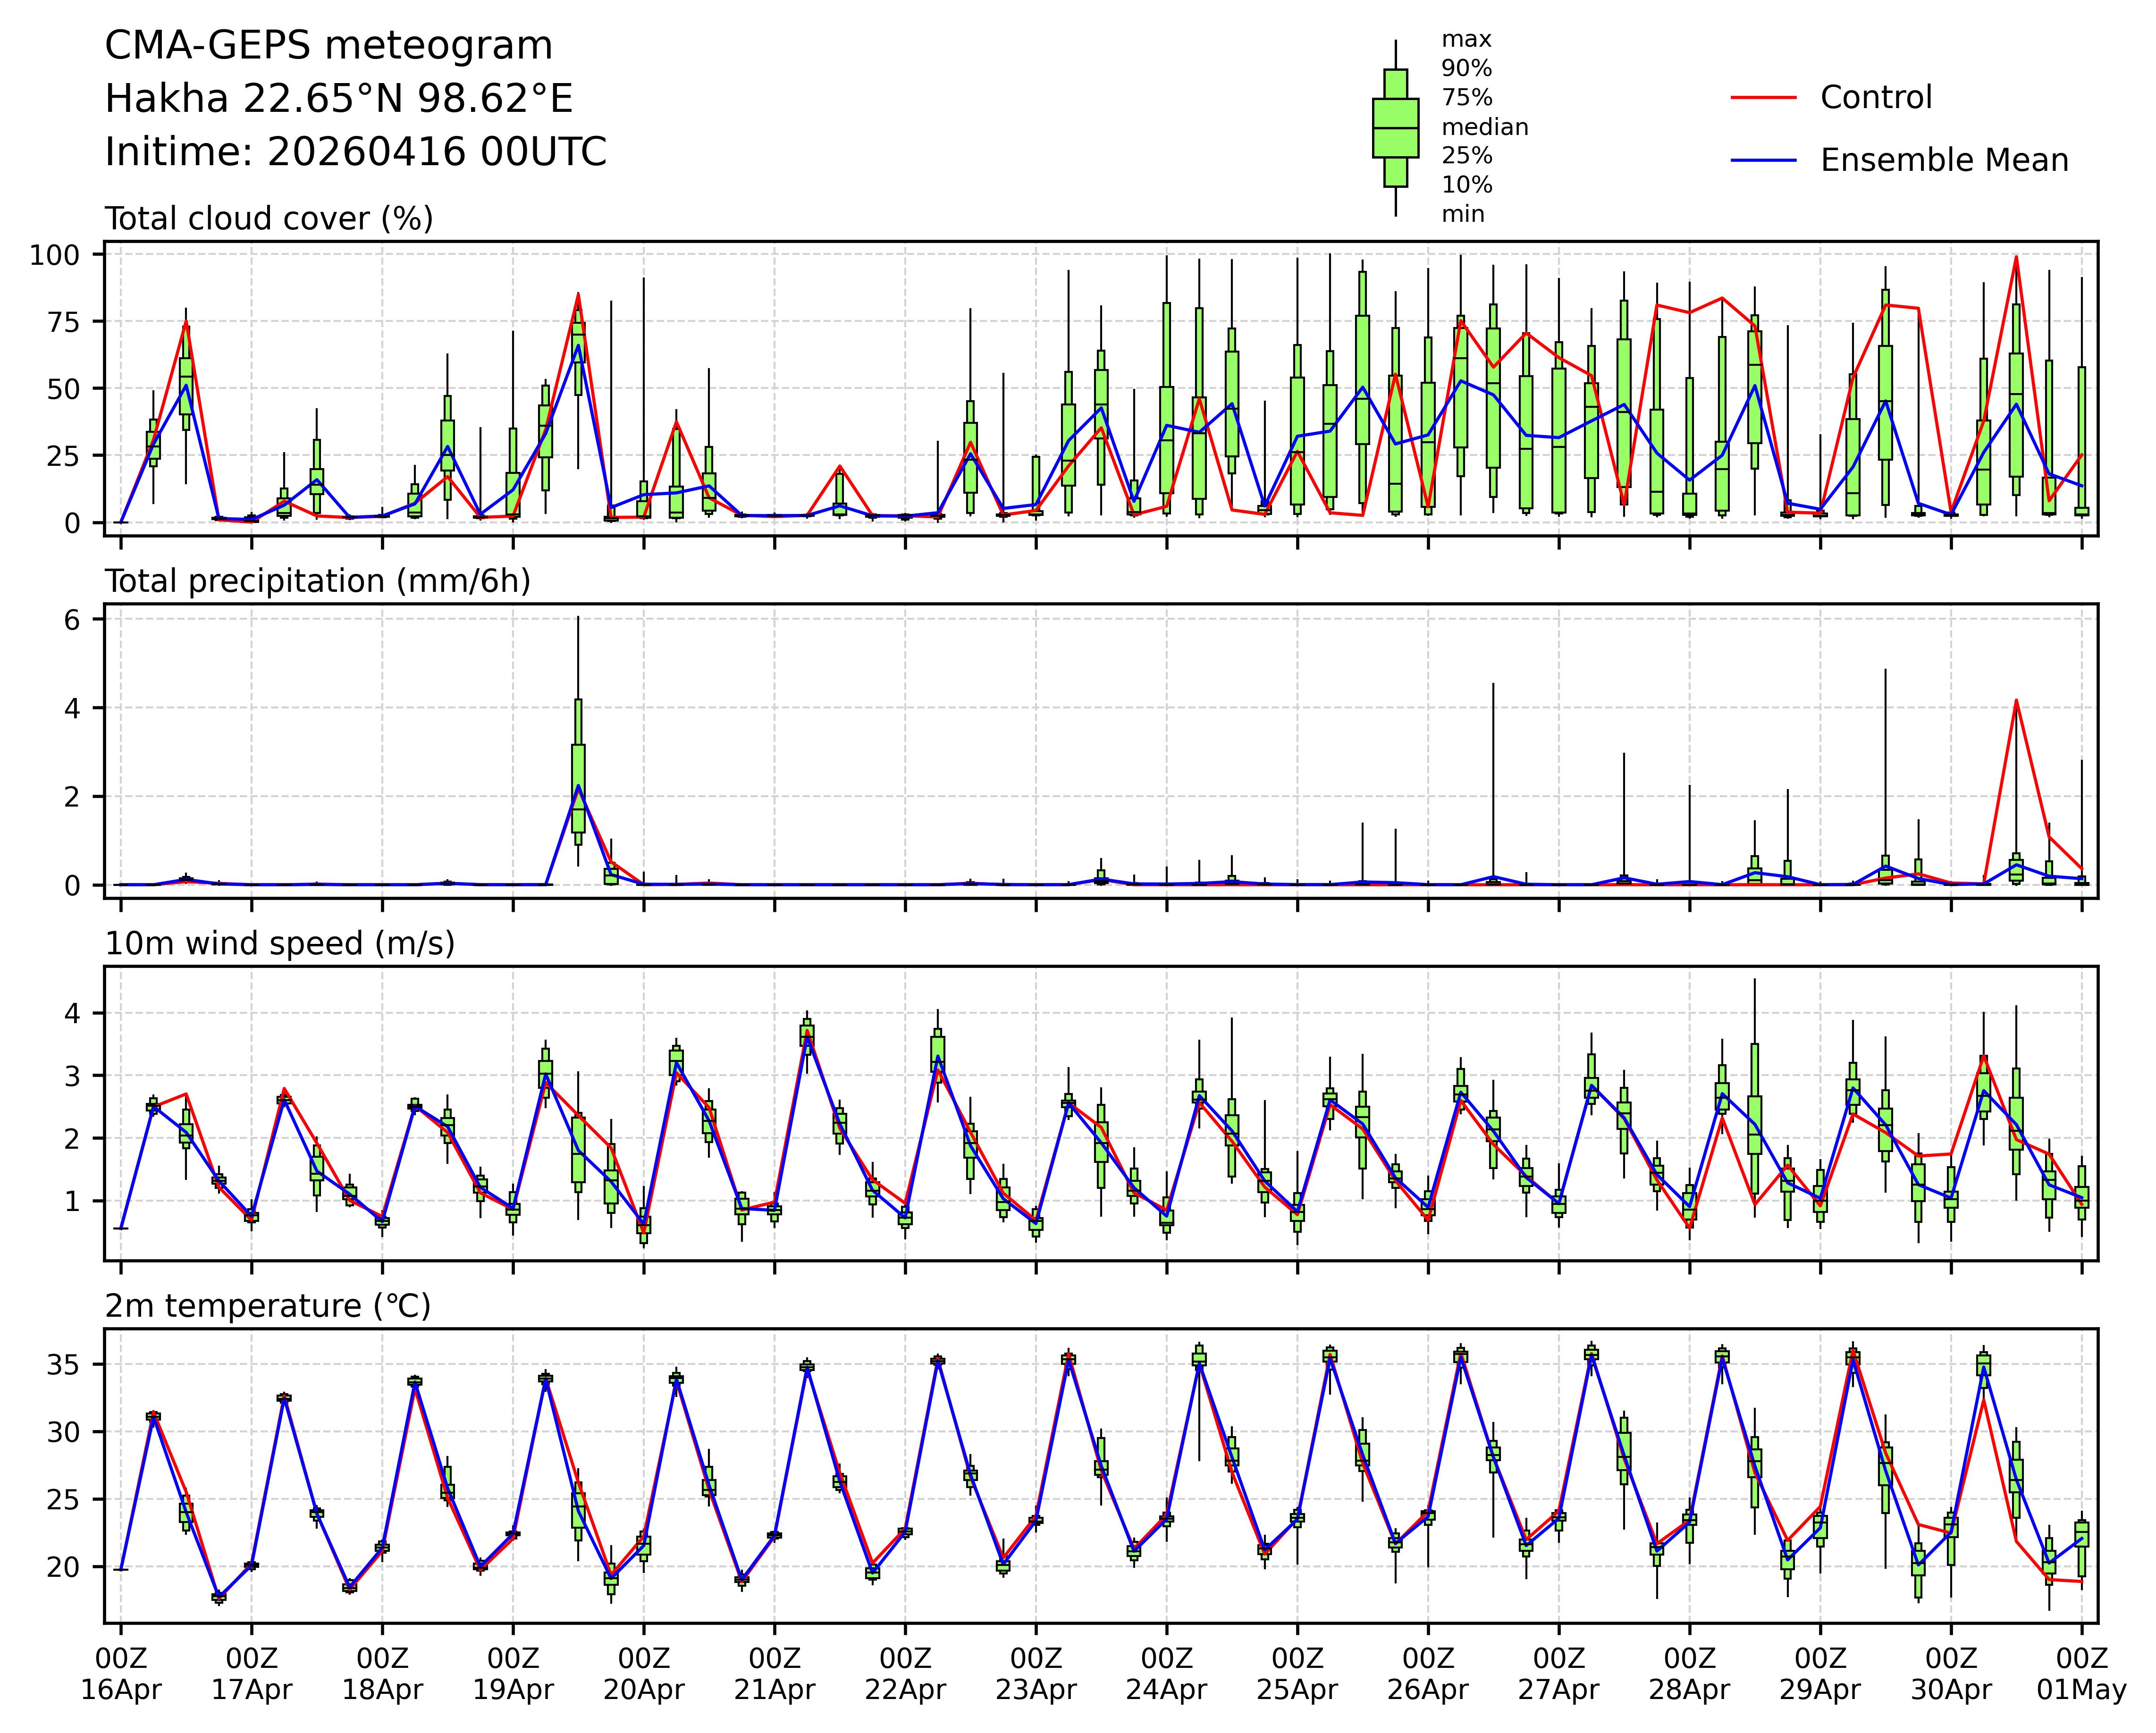Click the '35' temperature axis tick label
The image size is (2156, 1733).
(x=64, y=1365)
